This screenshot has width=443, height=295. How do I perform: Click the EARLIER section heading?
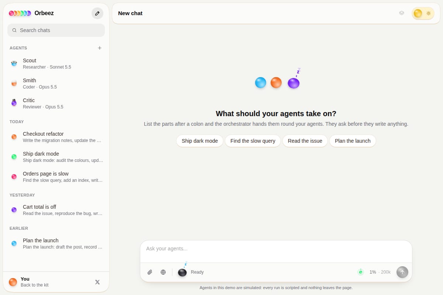tap(19, 228)
